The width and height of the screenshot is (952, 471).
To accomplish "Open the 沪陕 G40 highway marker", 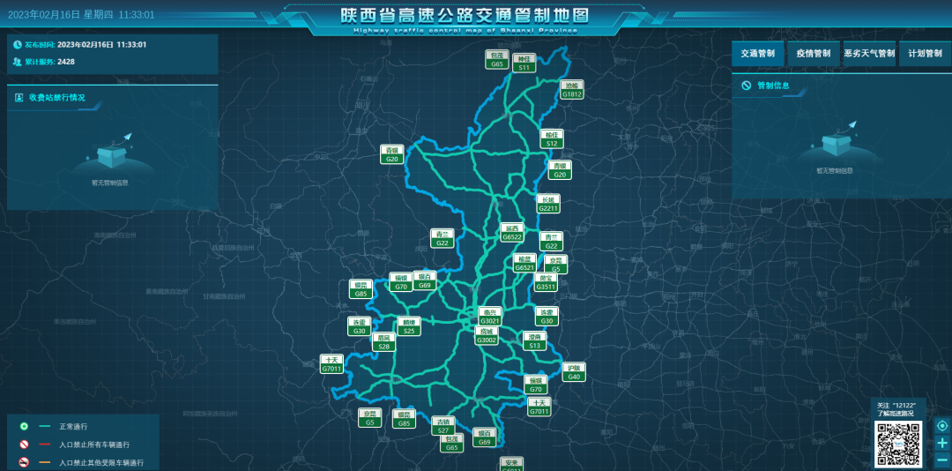I will pyautogui.click(x=574, y=372).
